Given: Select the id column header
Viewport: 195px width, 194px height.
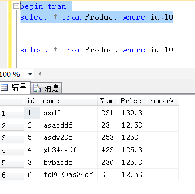Looking at the screenshot, I should 32,101.
